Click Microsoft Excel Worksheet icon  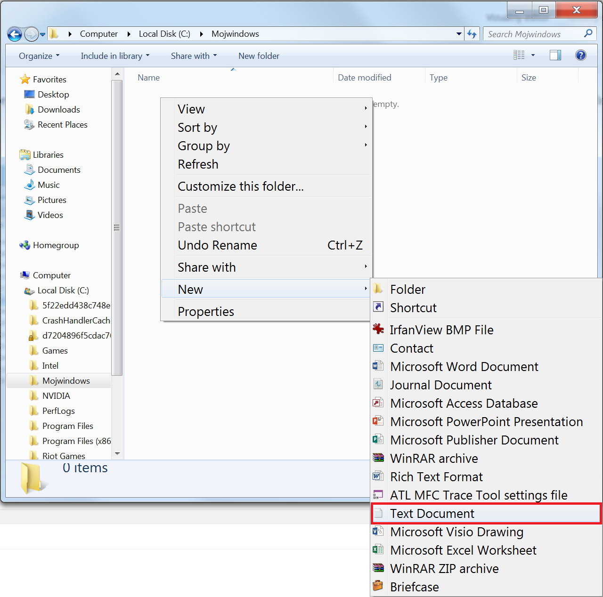378,549
